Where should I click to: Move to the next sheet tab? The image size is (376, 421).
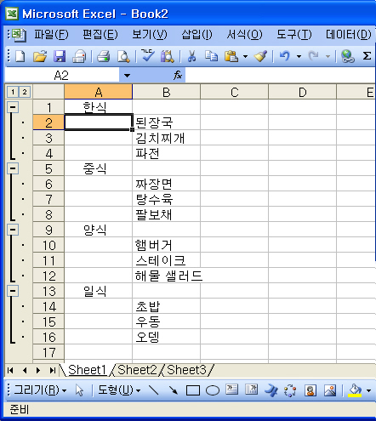[x=38, y=370]
